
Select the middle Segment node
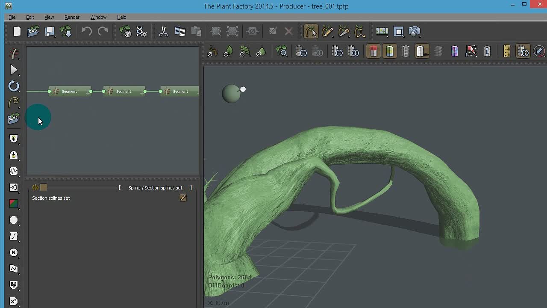[124, 91]
